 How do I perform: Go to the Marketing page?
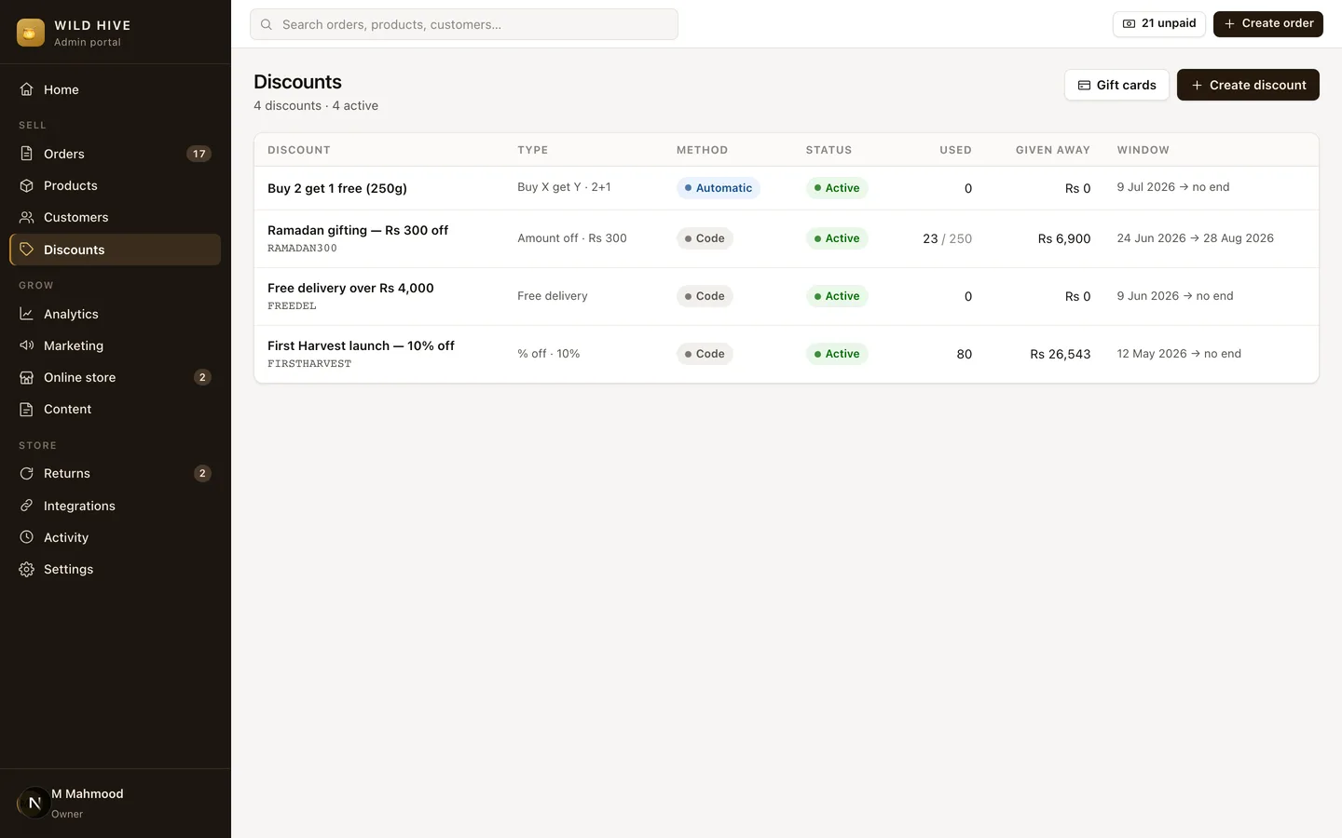tap(116, 345)
